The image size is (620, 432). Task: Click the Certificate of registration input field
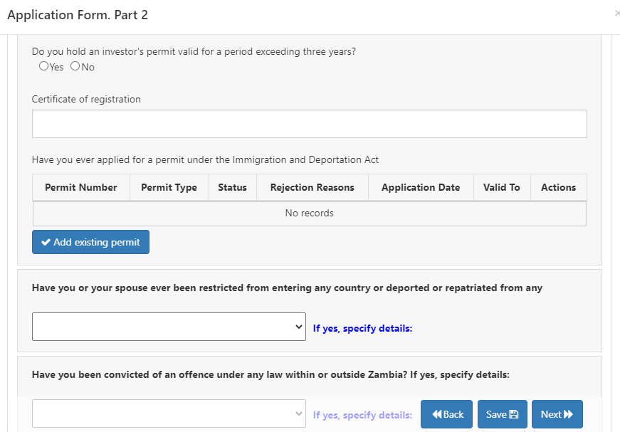click(309, 124)
